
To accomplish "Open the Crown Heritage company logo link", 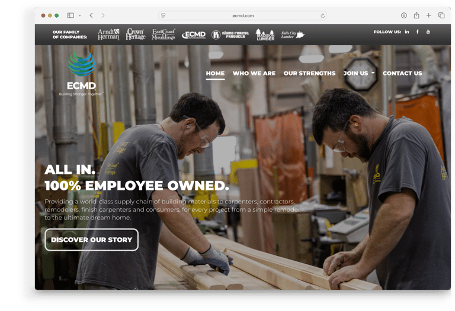I will click(136, 34).
